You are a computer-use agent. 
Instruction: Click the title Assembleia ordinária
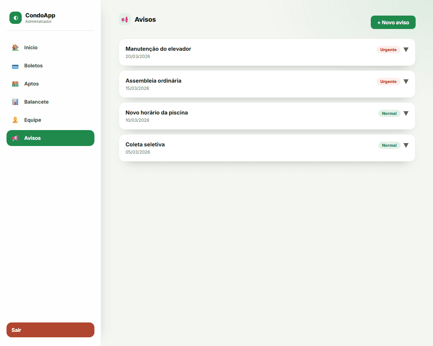(x=153, y=81)
